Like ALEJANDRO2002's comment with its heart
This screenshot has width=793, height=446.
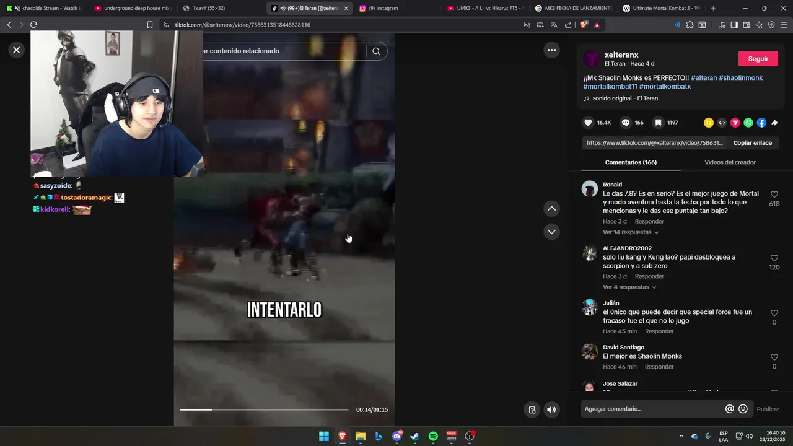(x=774, y=258)
